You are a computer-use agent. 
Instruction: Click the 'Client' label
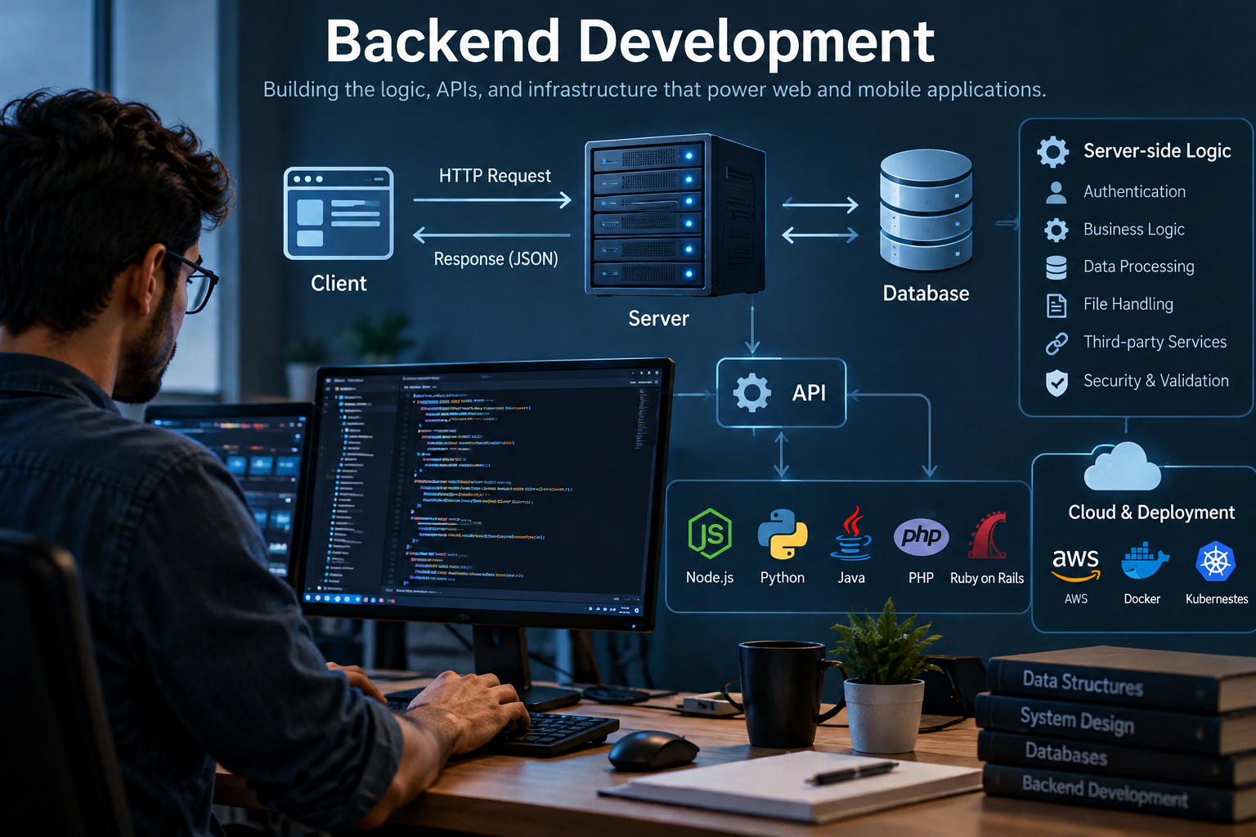(339, 284)
